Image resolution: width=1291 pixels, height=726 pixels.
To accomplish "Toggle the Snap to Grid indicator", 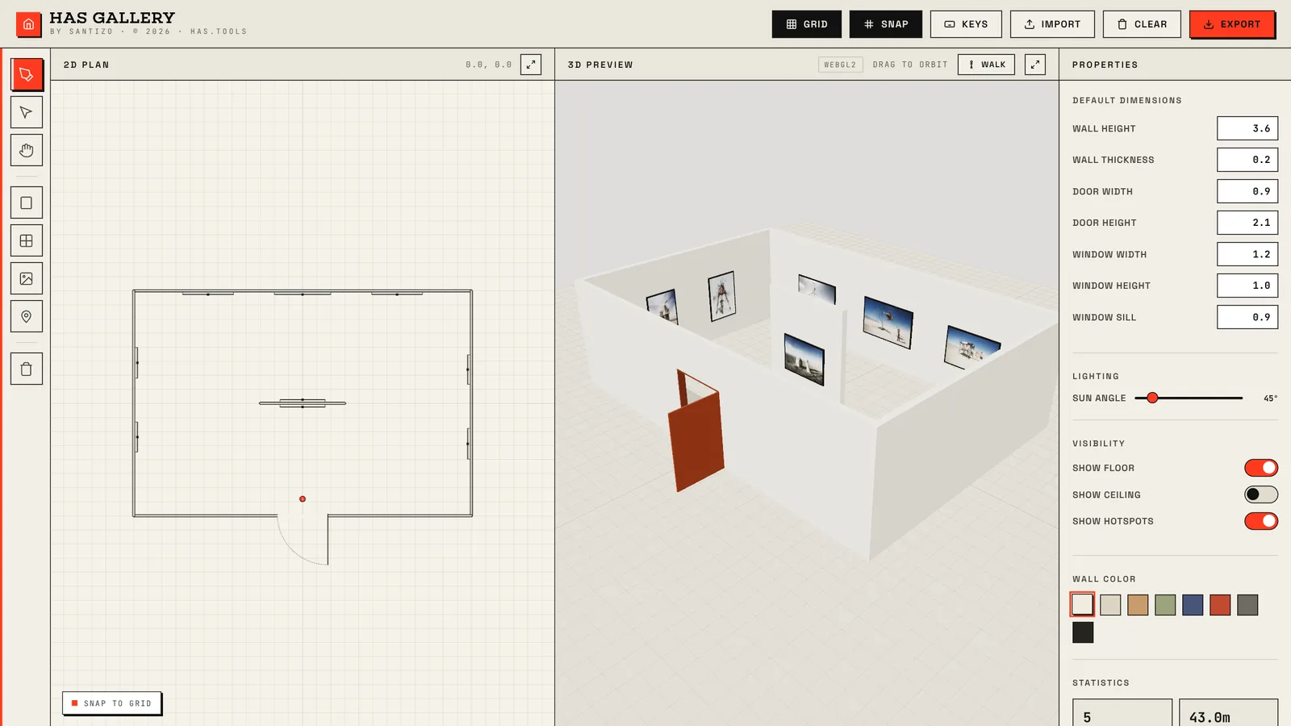I will [x=112, y=703].
